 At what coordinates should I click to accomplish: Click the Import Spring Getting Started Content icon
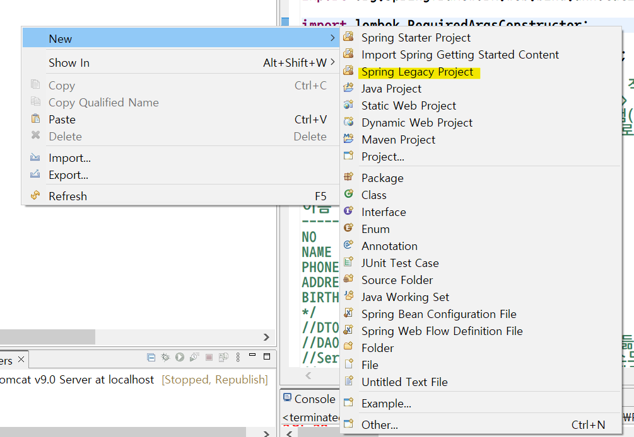click(x=348, y=54)
